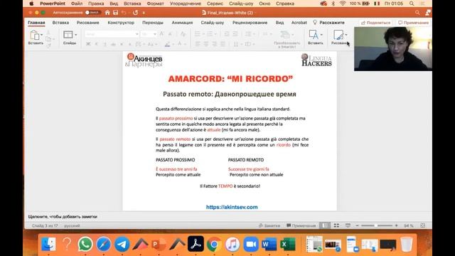Screen dimensions: 455x256
Task: Undo the last action
Action: click(x=124, y=13)
